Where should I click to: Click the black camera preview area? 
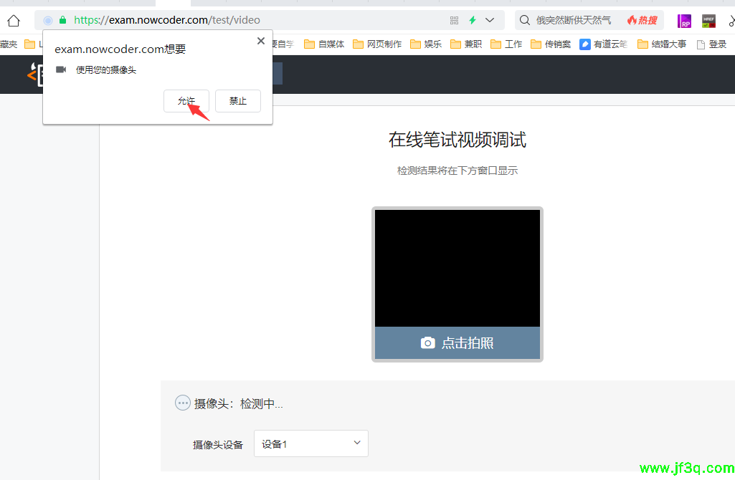(457, 268)
